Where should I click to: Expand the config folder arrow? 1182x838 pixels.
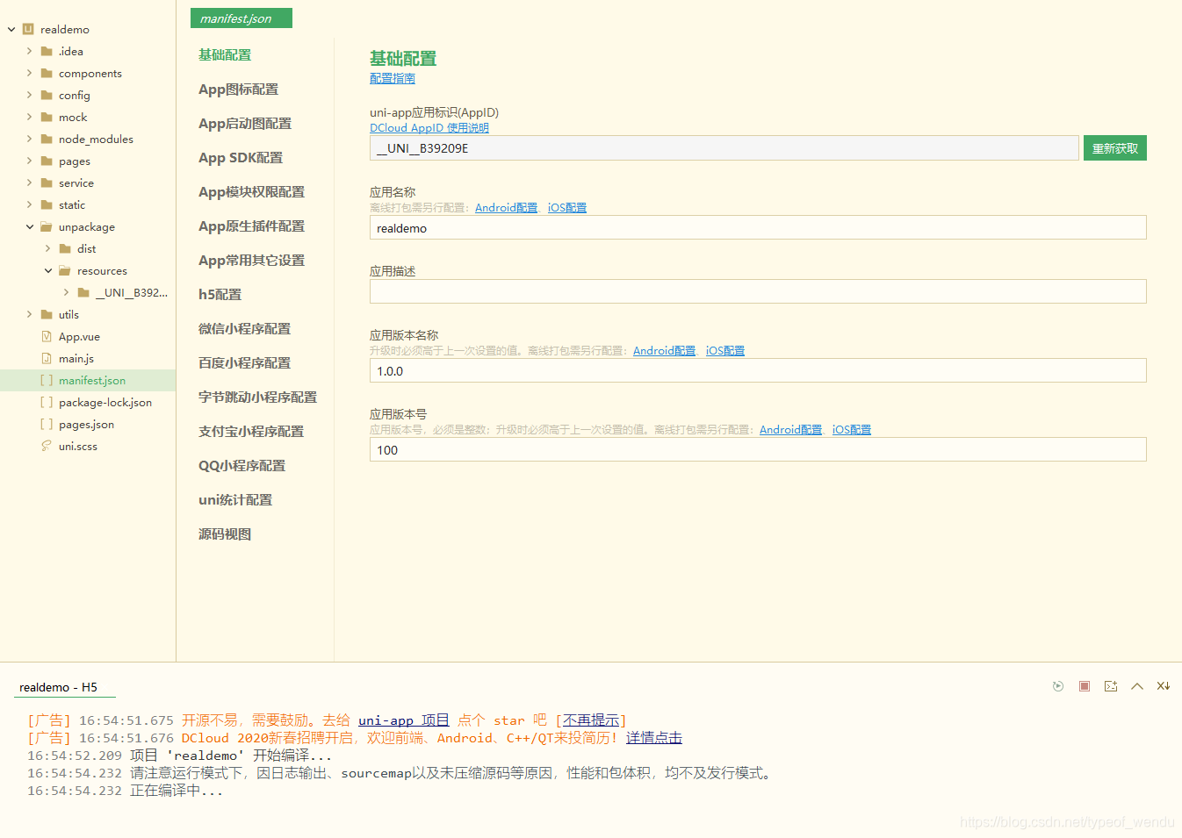pos(29,95)
